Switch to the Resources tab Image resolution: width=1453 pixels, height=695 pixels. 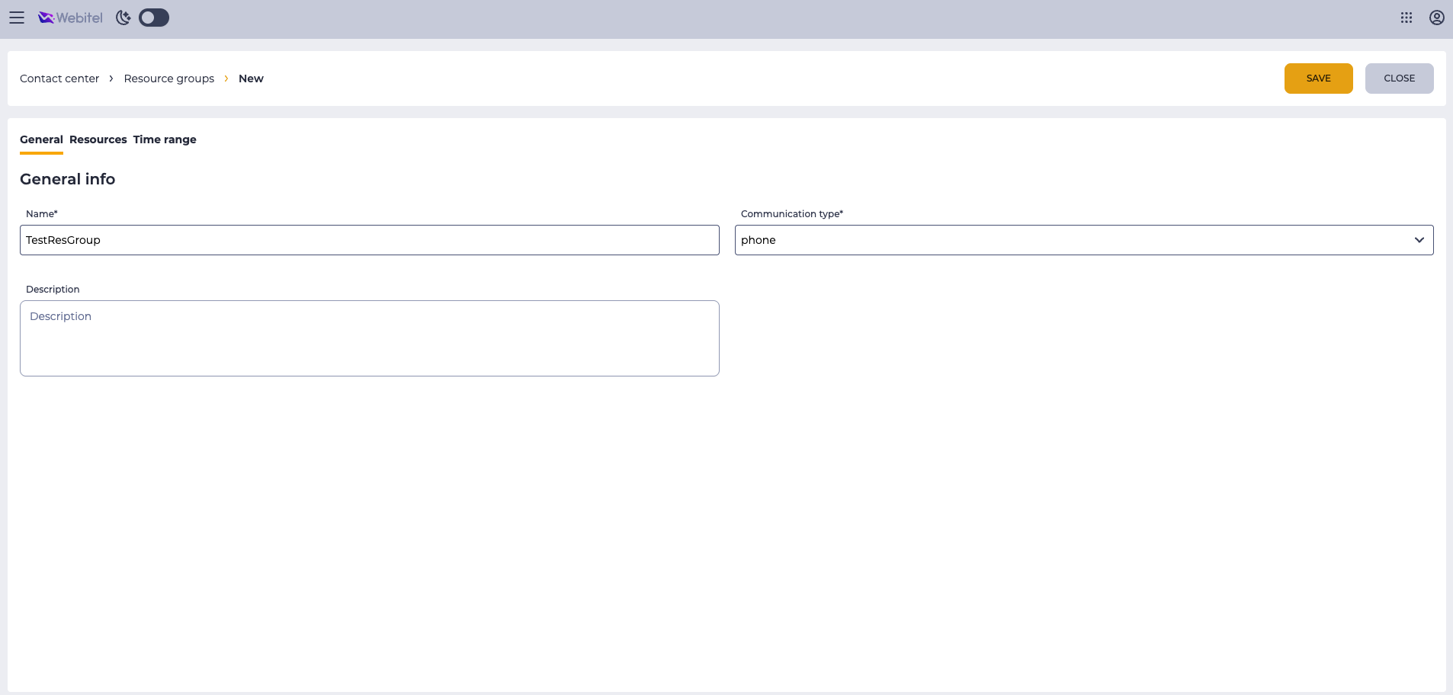[x=98, y=139]
